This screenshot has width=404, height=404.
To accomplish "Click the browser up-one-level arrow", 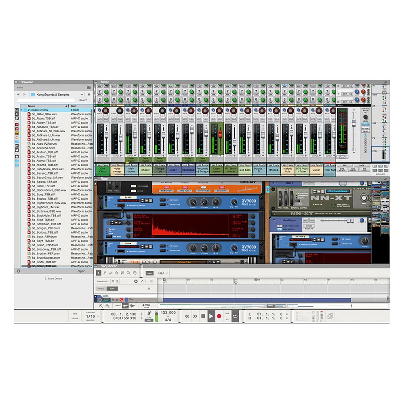I will pyautogui.click(x=89, y=95).
